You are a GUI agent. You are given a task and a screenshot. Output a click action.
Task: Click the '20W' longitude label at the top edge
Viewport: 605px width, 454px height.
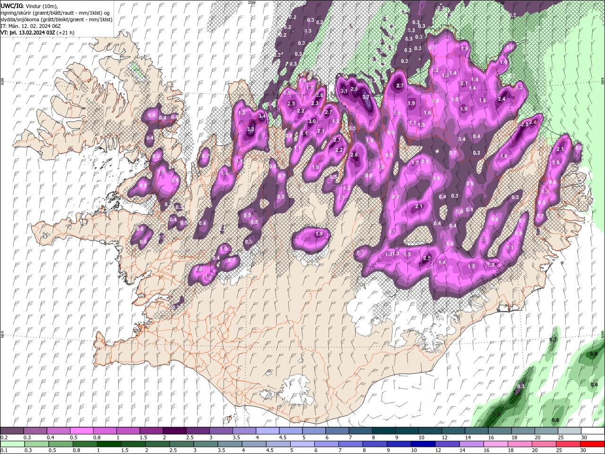tap(252, 2)
